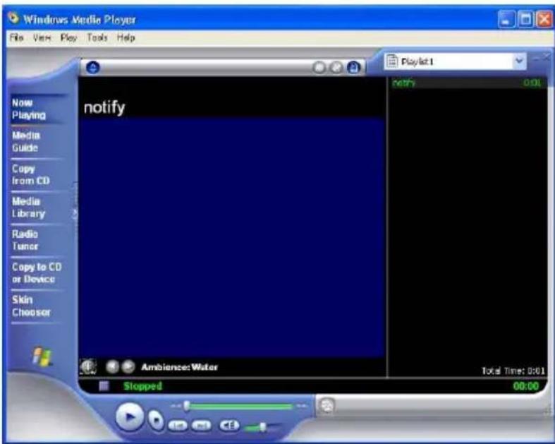Open the Help menu
The width and height of the screenshot is (555, 444).
pyautogui.click(x=126, y=37)
